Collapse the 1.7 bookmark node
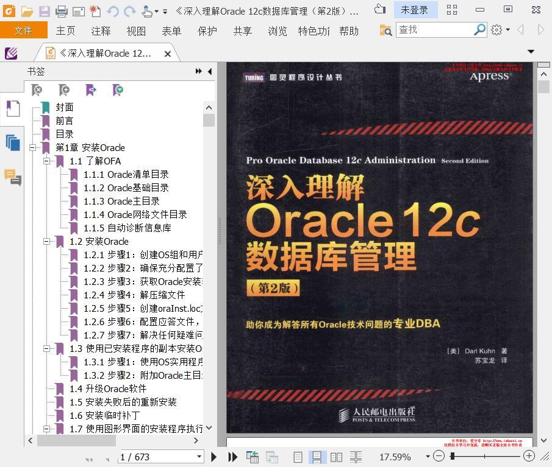This screenshot has width=552, height=467. 47,429
